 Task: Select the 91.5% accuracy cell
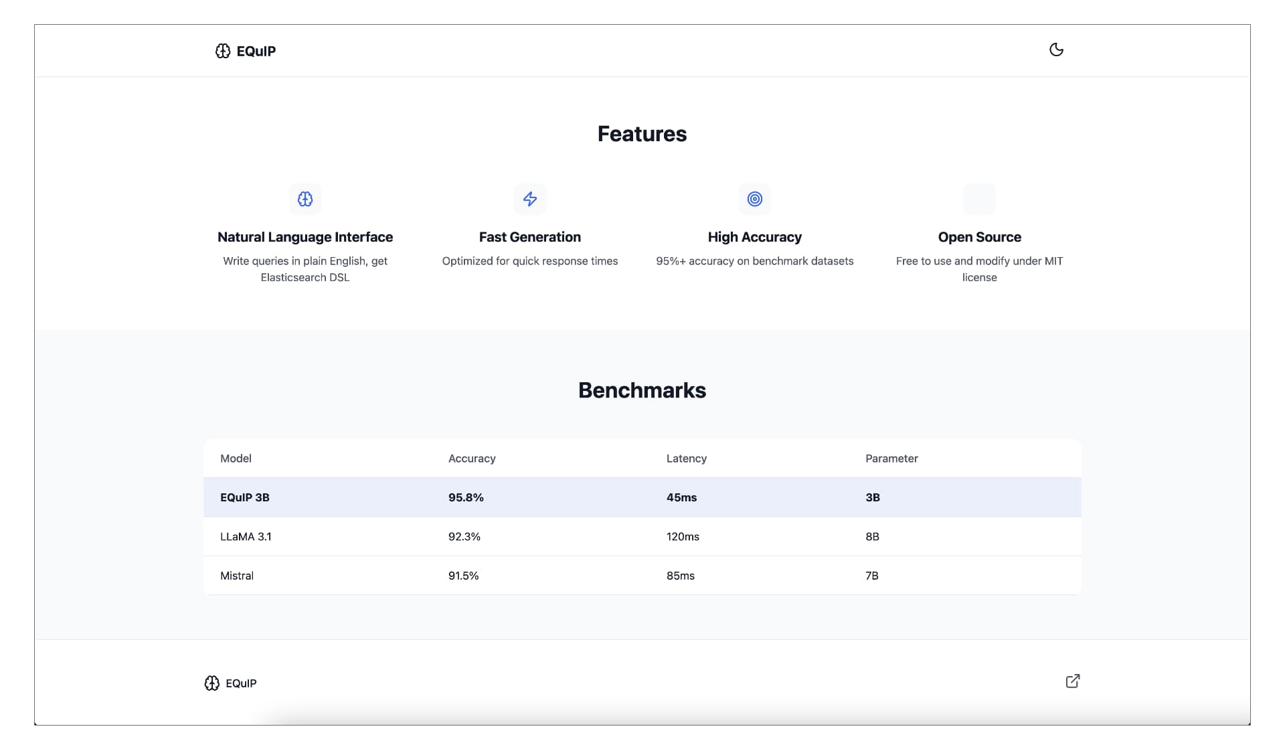[x=464, y=576]
